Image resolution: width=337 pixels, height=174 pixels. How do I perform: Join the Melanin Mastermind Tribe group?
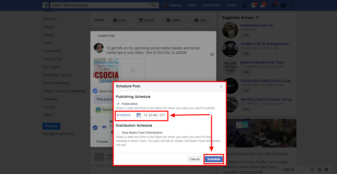pyautogui.click(x=246, y=72)
